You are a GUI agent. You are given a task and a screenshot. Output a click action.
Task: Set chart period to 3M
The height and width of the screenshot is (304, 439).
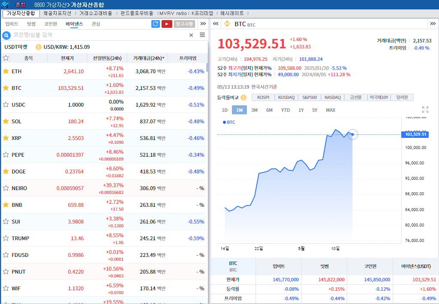[254, 110]
